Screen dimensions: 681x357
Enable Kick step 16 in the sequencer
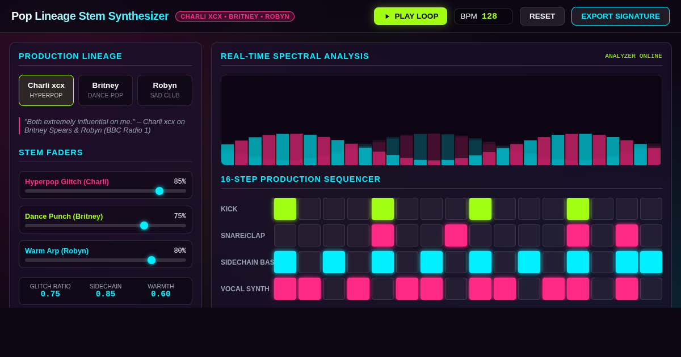pos(651,209)
